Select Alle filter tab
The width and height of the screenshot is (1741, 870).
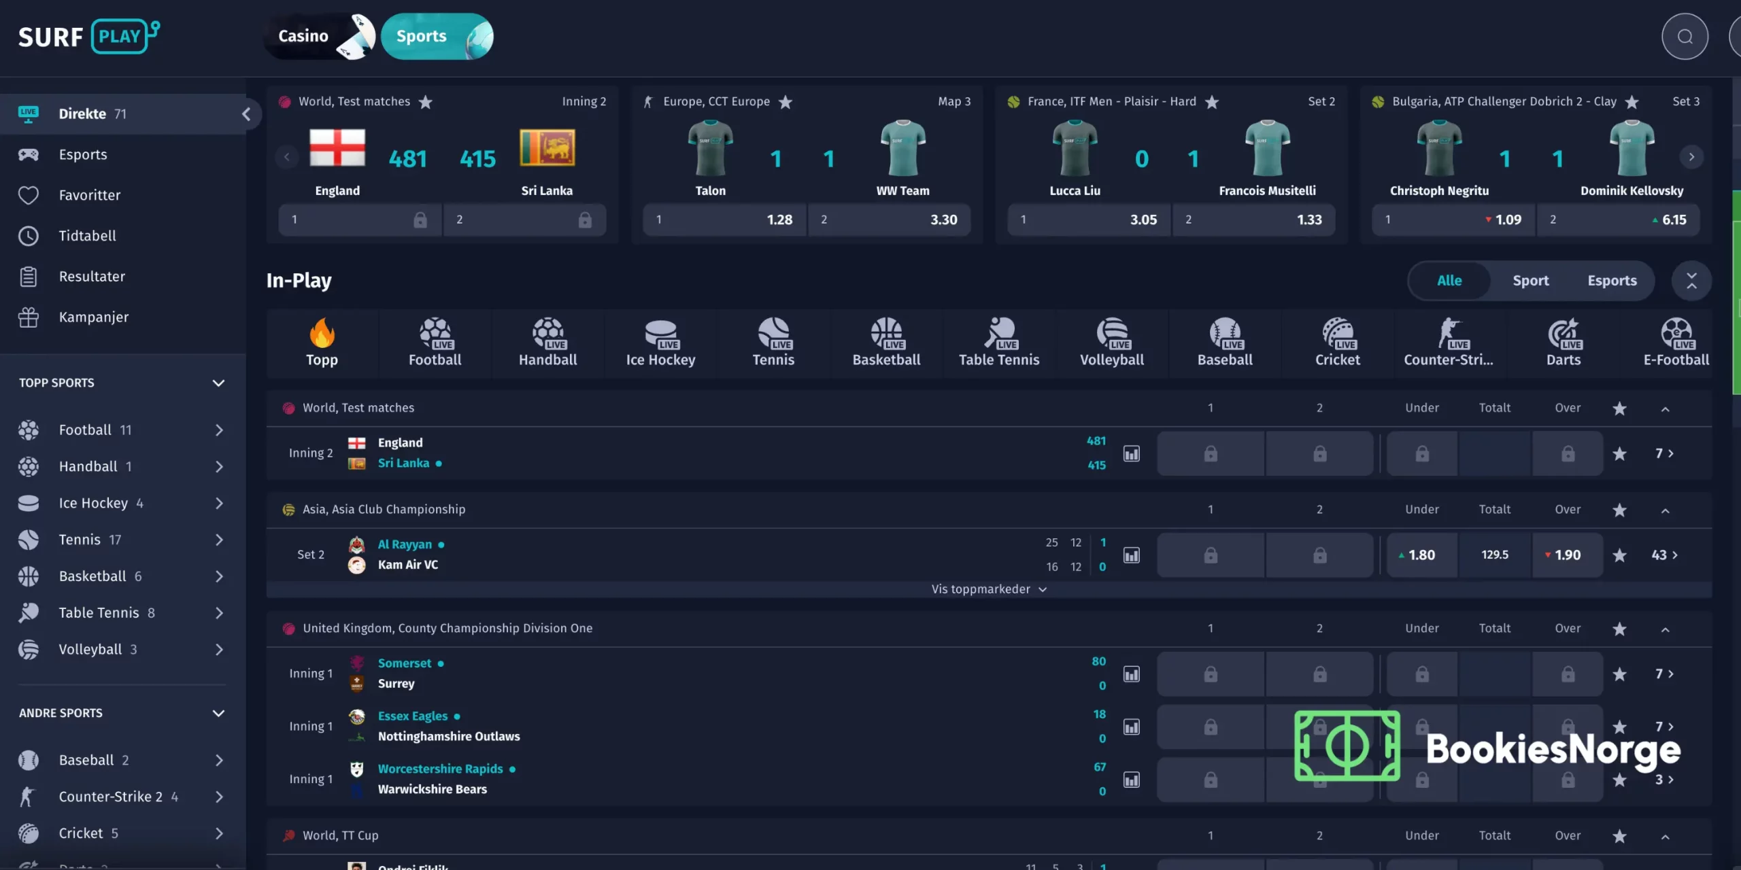(1449, 281)
